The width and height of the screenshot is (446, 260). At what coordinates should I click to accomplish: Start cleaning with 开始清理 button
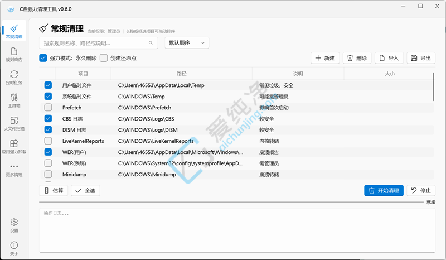pyautogui.click(x=384, y=190)
